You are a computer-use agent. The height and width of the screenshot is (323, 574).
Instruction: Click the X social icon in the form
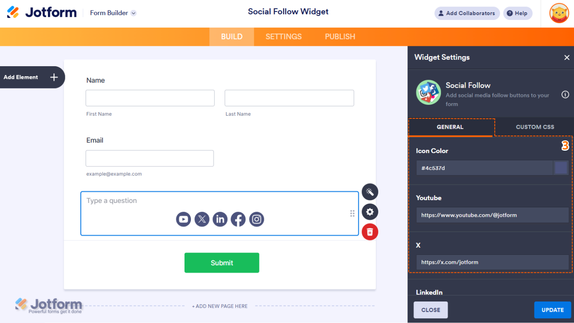tap(202, 219)
